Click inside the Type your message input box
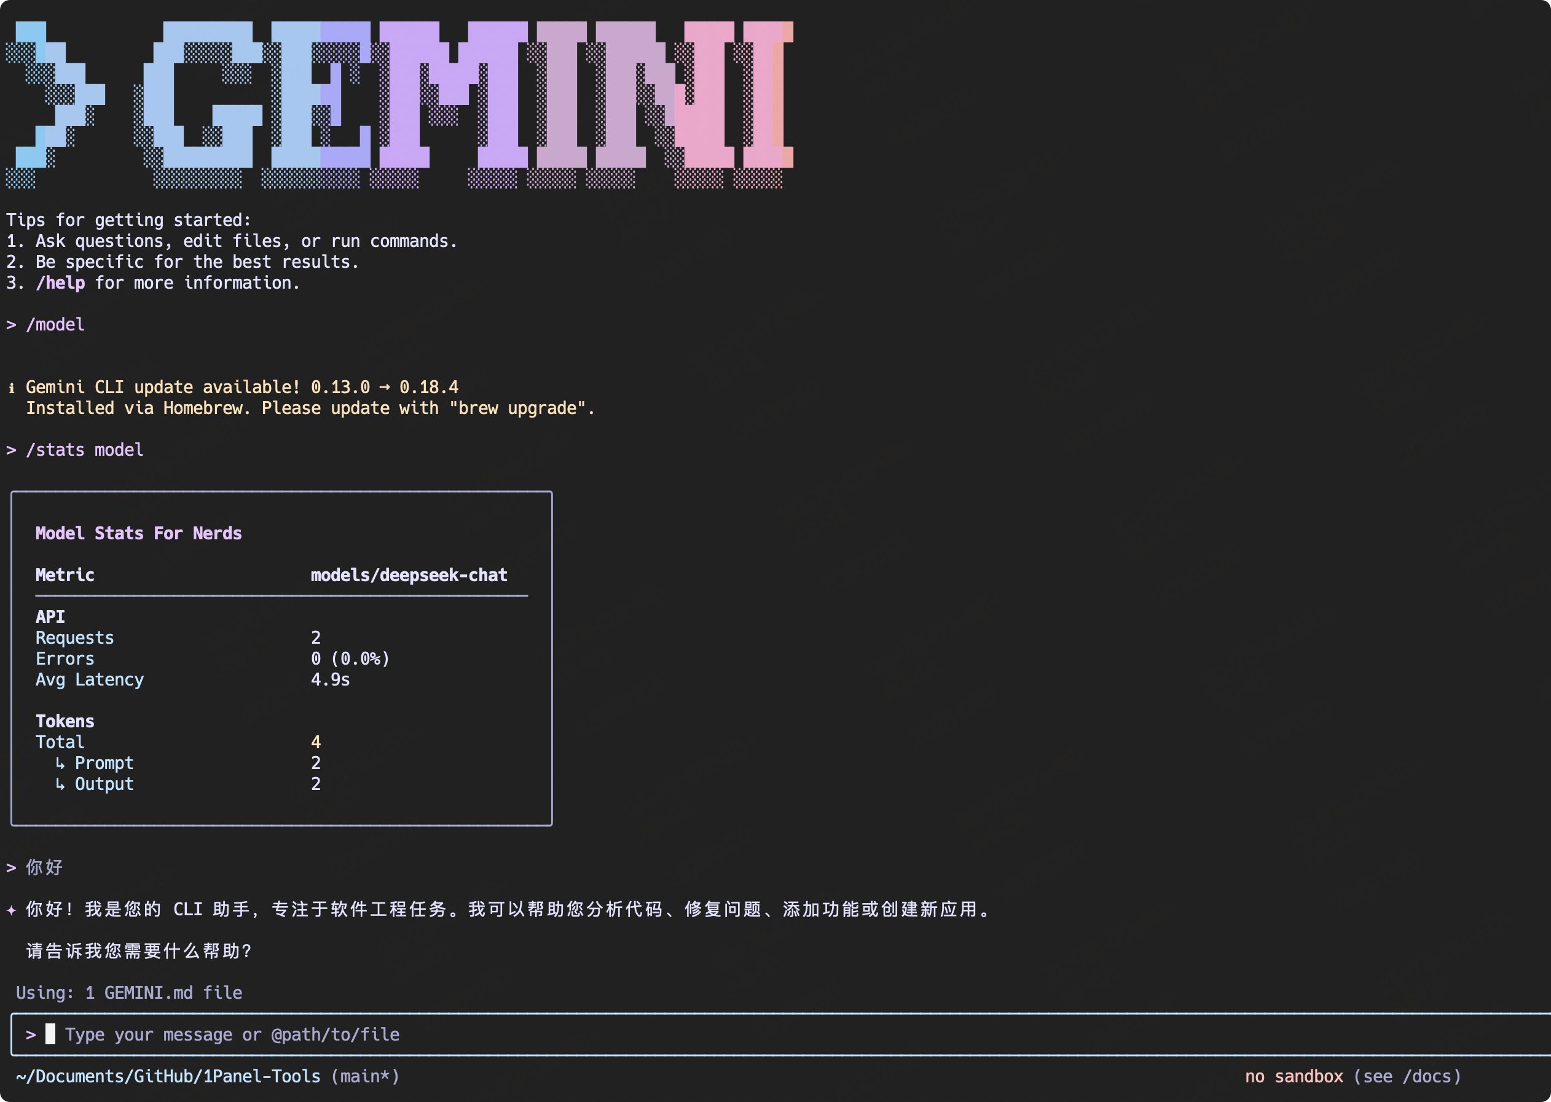The height and width of the screenshot is (1102, 1551). (232, 1034)
